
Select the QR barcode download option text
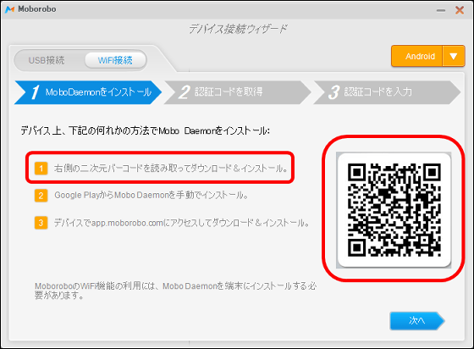tap(171, 169)
